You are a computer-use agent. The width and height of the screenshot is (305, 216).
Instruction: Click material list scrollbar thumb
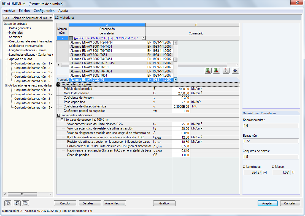click(176, 60)
